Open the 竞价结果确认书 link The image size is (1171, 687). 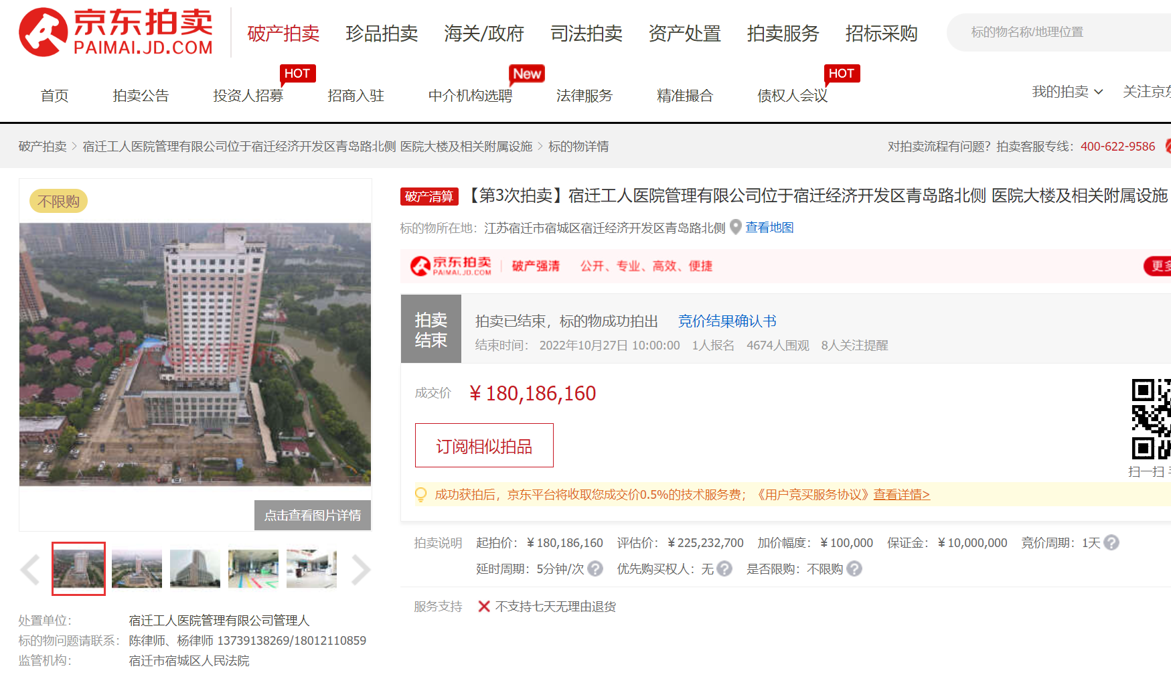[x=726, y=321]
